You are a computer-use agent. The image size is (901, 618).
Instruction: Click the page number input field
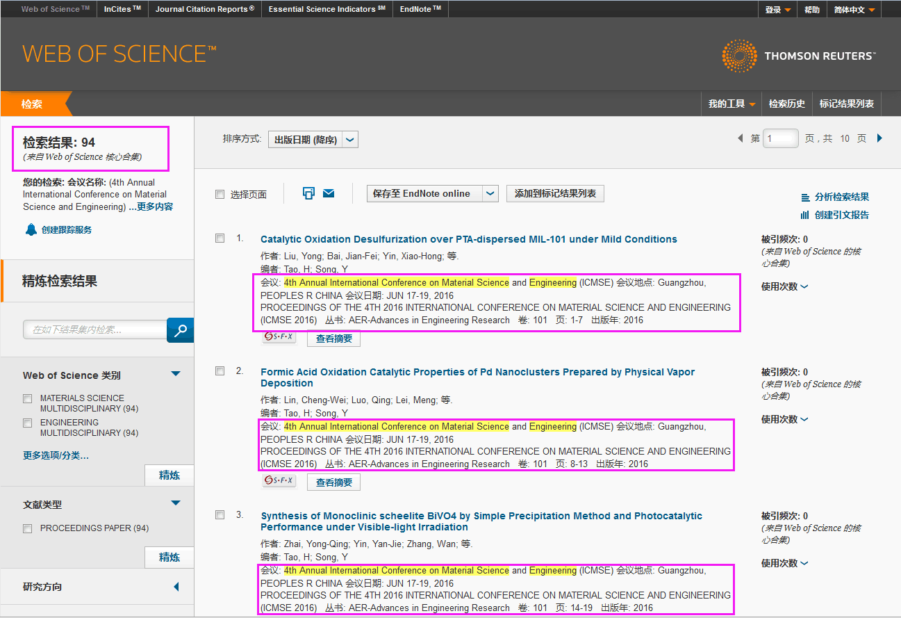781,138
